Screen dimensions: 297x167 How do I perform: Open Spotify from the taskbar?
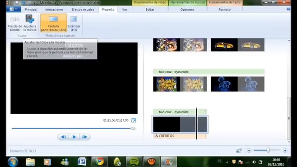[134, 162]
